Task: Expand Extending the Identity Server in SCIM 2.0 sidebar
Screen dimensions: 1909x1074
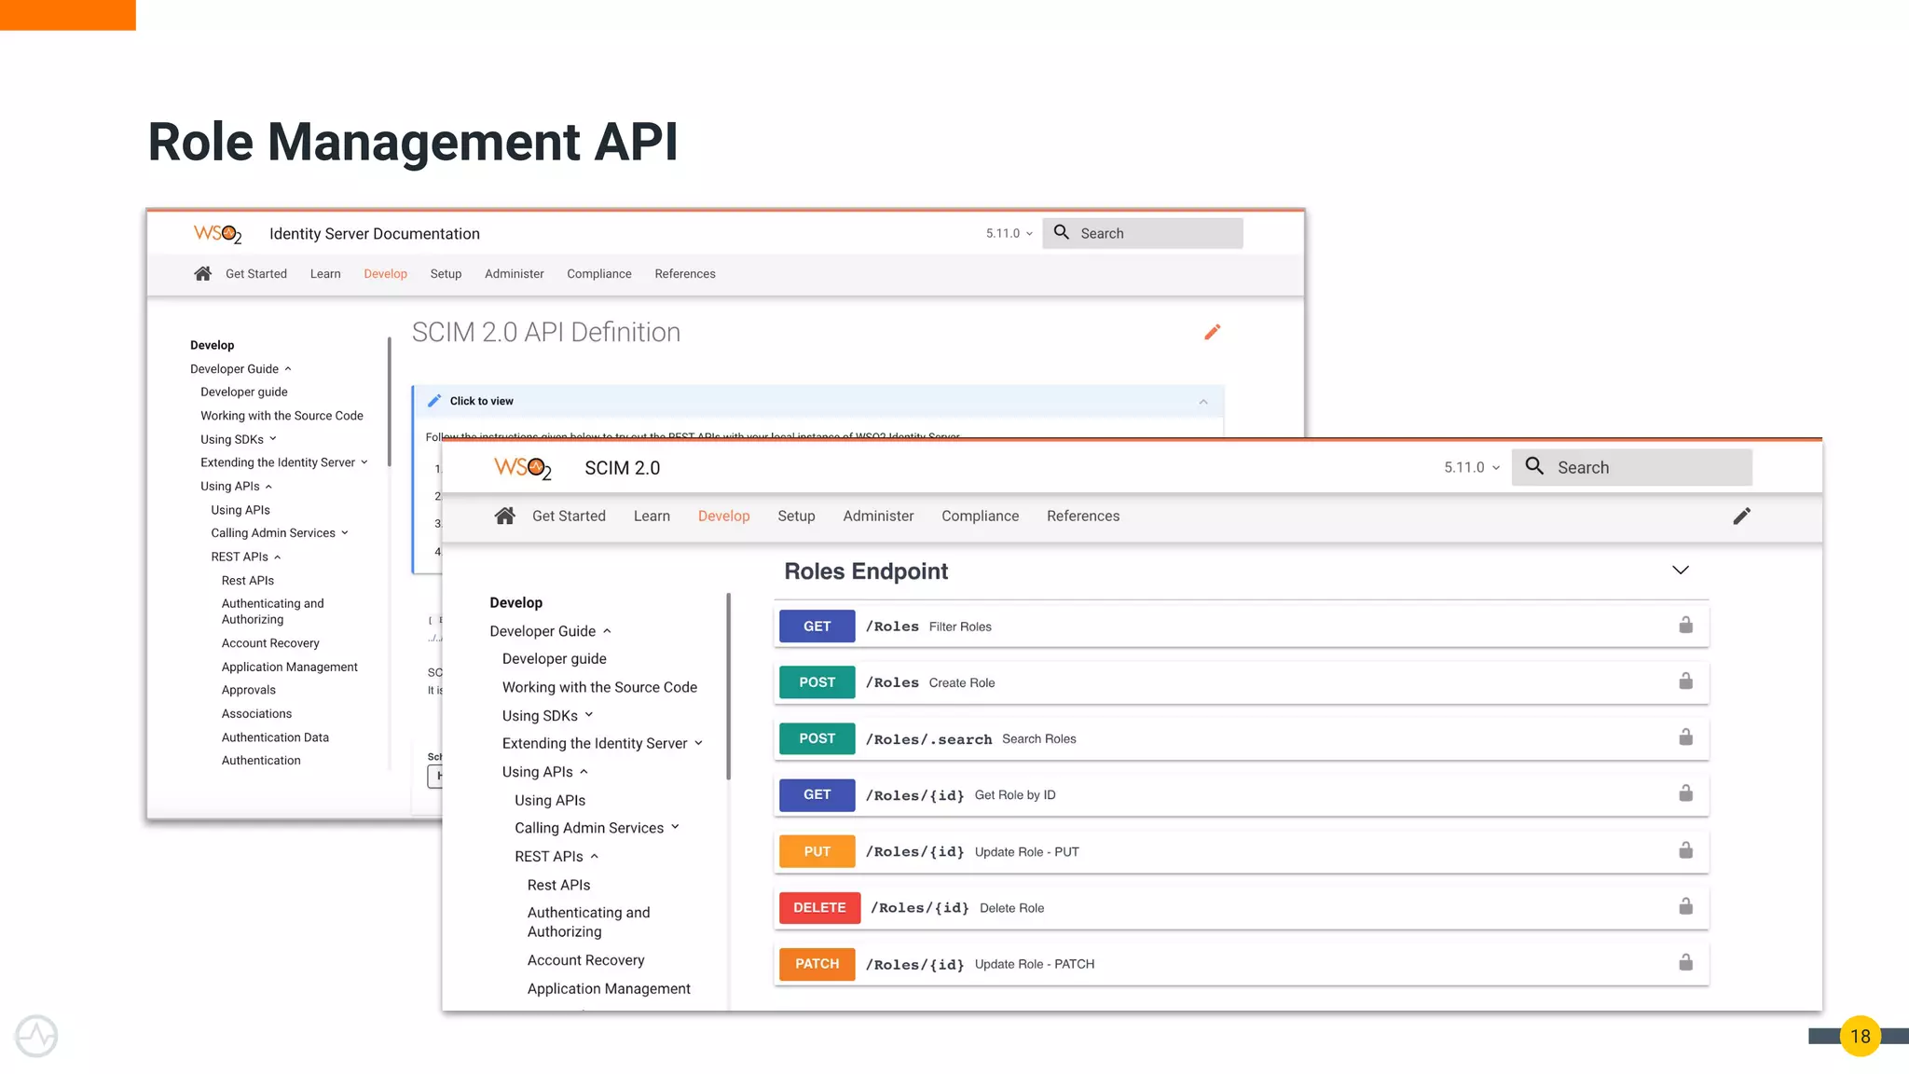Action: point(698,743)
